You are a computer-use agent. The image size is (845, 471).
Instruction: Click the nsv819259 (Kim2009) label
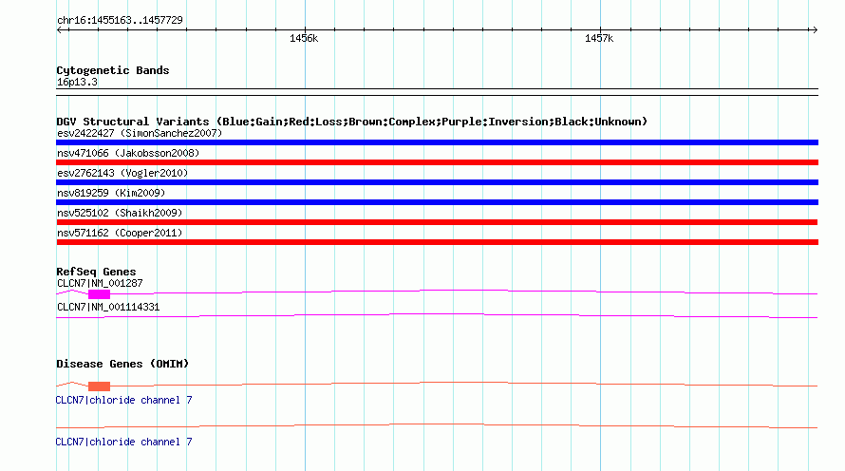(111, 193)
